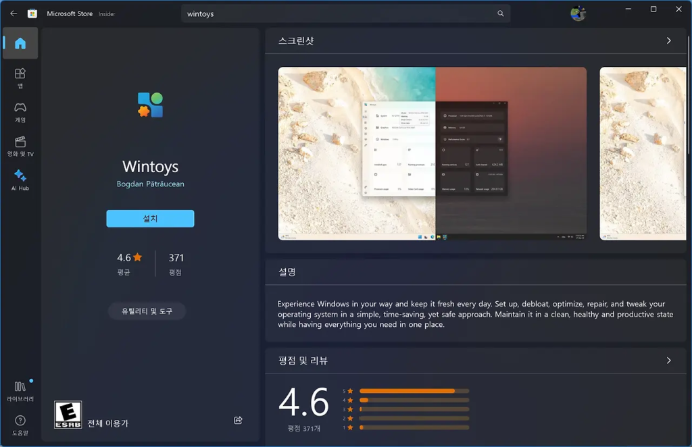Expand ratings and reviews (평점 및 리뷰) chevron

coord(668,360)
